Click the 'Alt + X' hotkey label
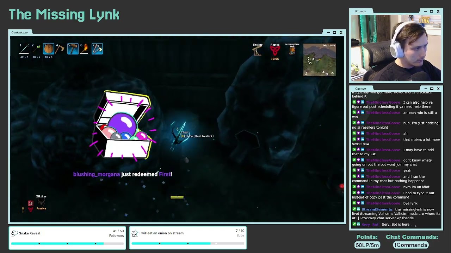Viewport: 451px width, 253px height. (36, 57)
